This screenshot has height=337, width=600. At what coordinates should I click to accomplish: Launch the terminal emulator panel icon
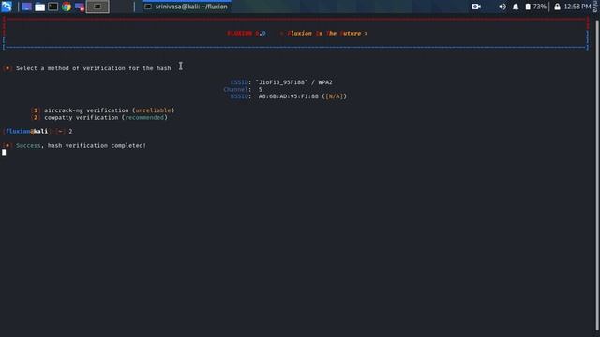point(53,7)
